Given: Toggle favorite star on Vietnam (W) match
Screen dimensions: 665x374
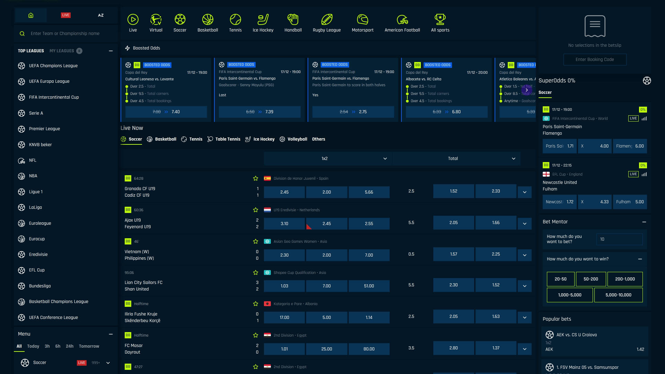Looking at the screenshot, I should (x=256, y=241).
